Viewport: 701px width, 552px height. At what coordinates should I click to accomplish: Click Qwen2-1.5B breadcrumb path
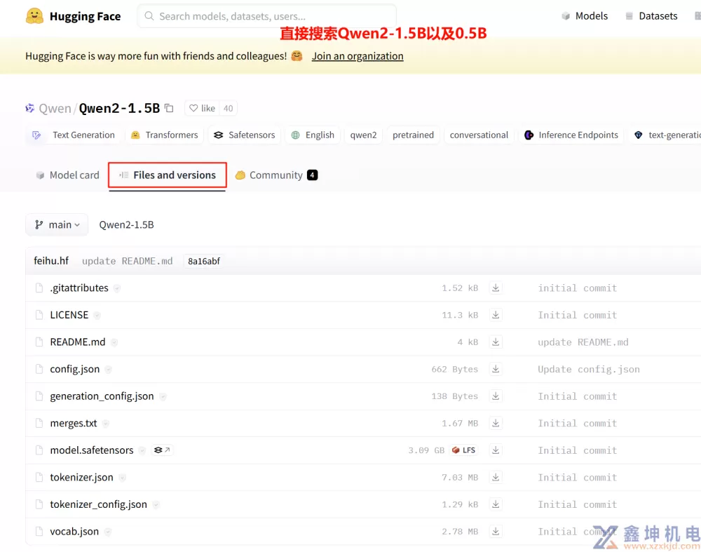(x=126, y=224)
